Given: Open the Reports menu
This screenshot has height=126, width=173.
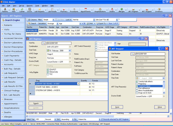Looking at the screenshot, I should [30, 6].
